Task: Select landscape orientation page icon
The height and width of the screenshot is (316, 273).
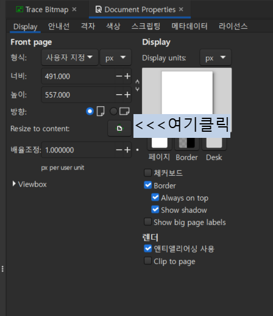Action: click(124, 111)
